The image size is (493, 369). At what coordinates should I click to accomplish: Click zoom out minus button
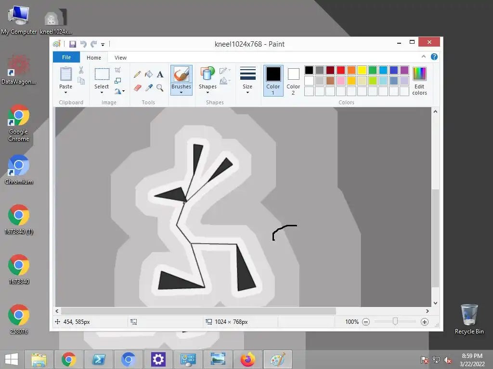366,322
